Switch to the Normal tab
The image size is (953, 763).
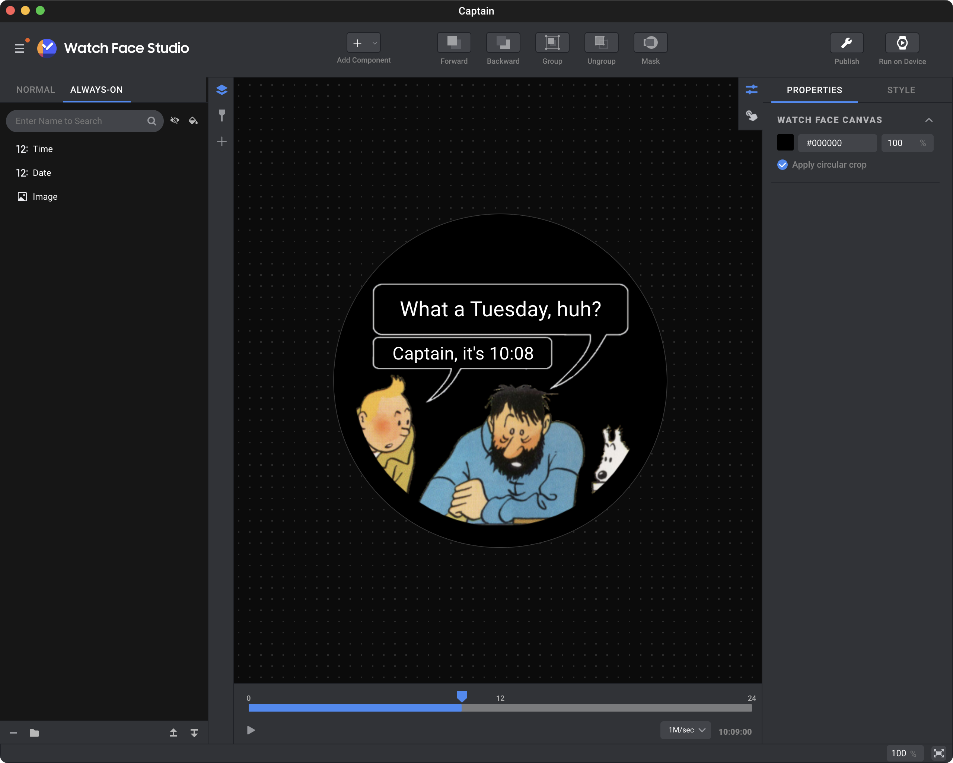[x=36, y=90]
